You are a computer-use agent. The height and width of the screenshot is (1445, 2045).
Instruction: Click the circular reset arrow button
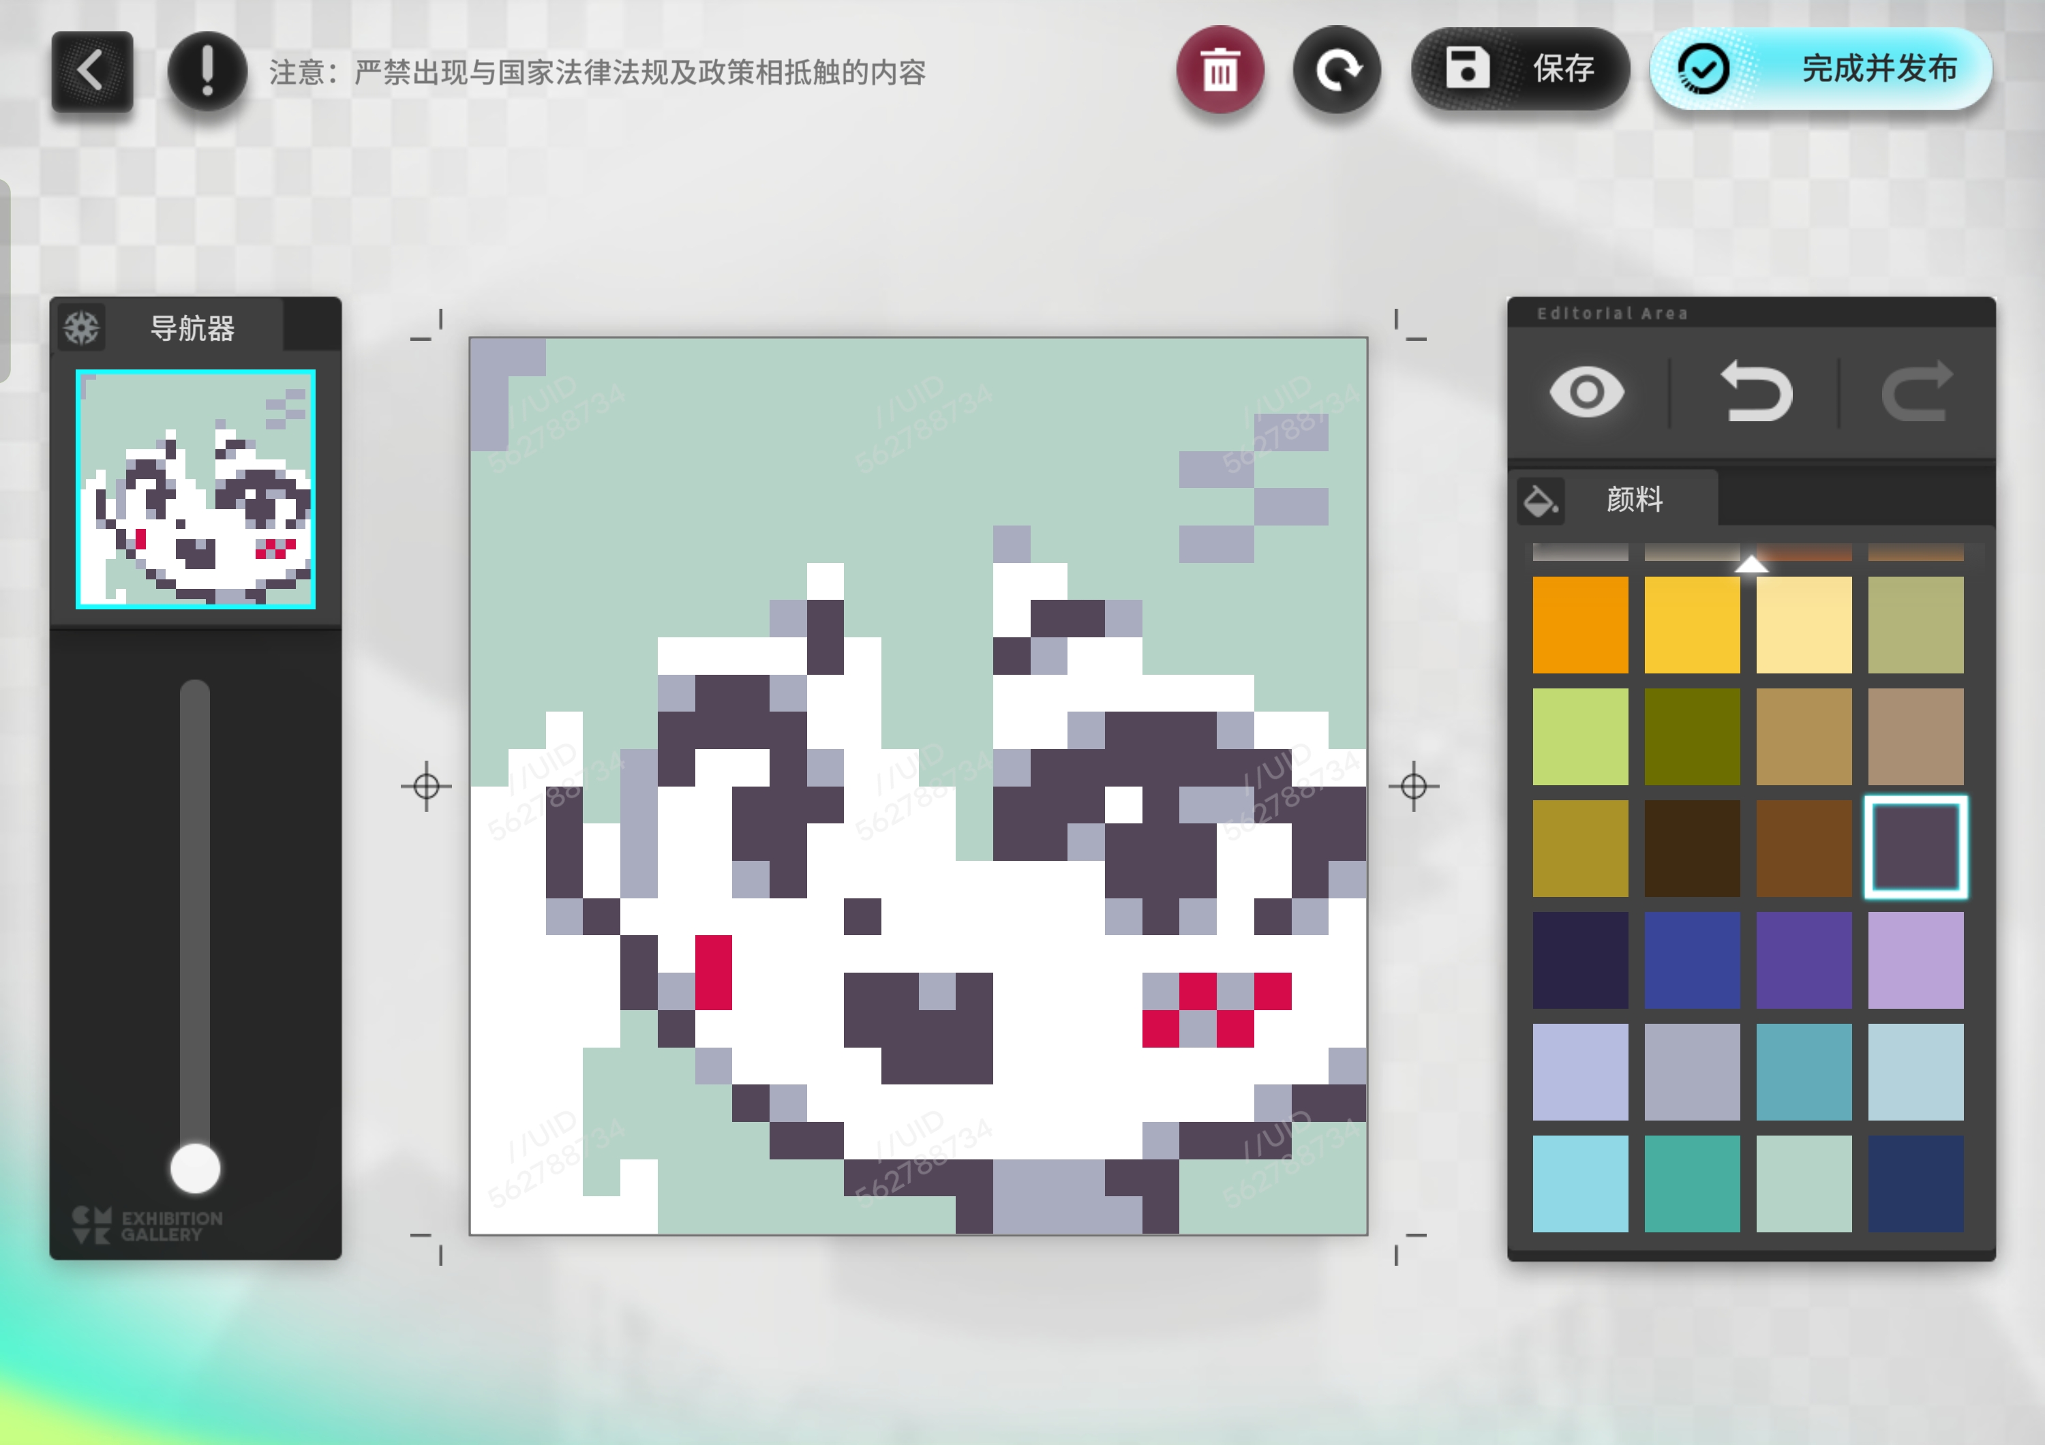pos(1336,70)
